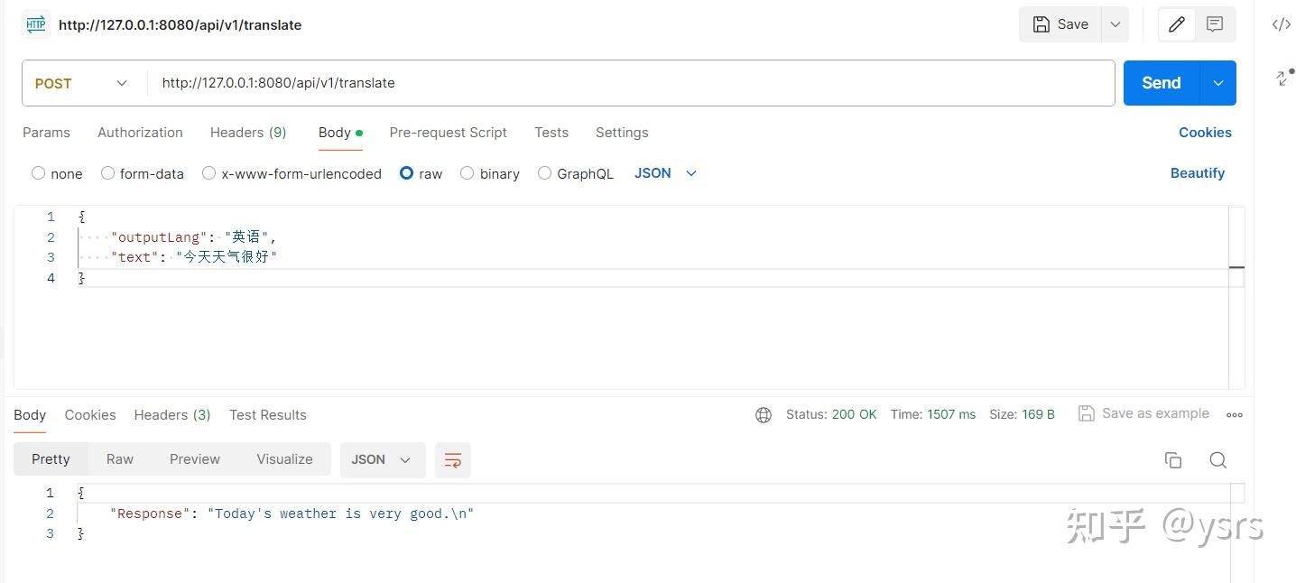Open the three-dot response options menu
Screen dimensions: 1296x583
(1235, 415)
